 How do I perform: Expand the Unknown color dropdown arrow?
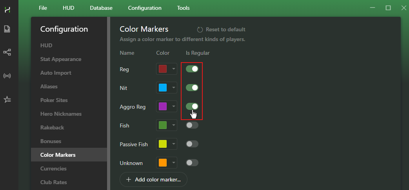173,163
